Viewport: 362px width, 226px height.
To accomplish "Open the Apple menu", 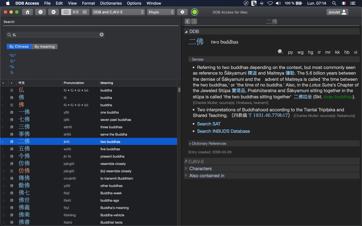I will click(8, 3).
